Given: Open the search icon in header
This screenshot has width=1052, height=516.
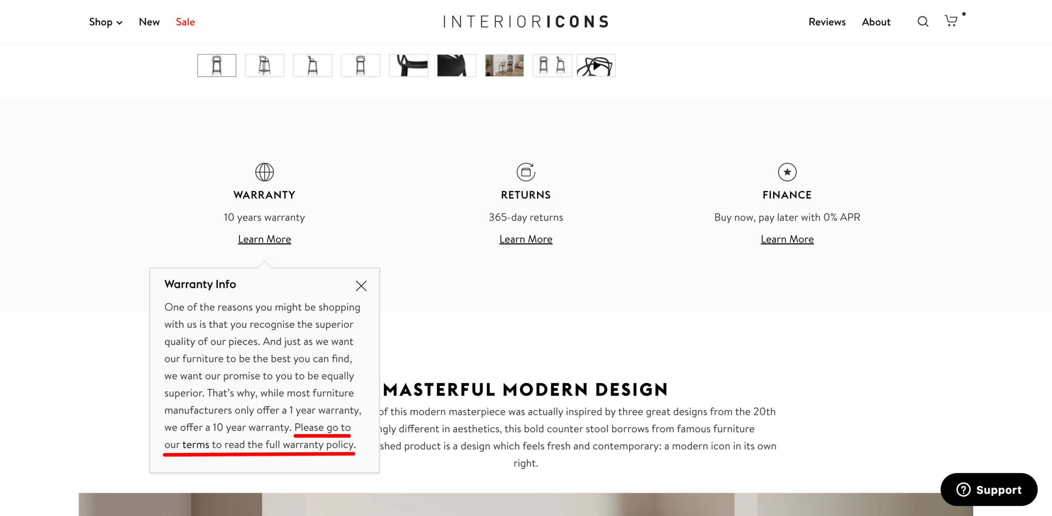Looking at the screenshot, I should [x=923, y=22].
